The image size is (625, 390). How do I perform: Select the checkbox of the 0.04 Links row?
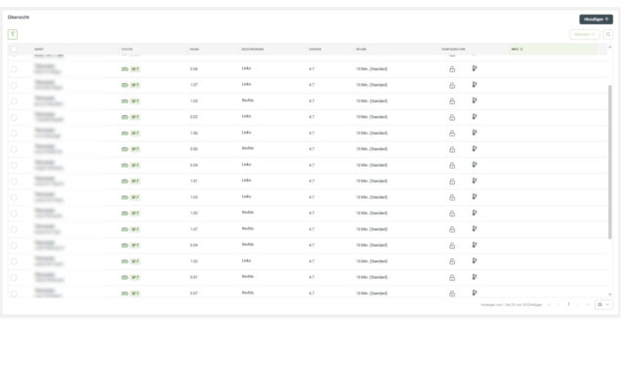(14, 165)
